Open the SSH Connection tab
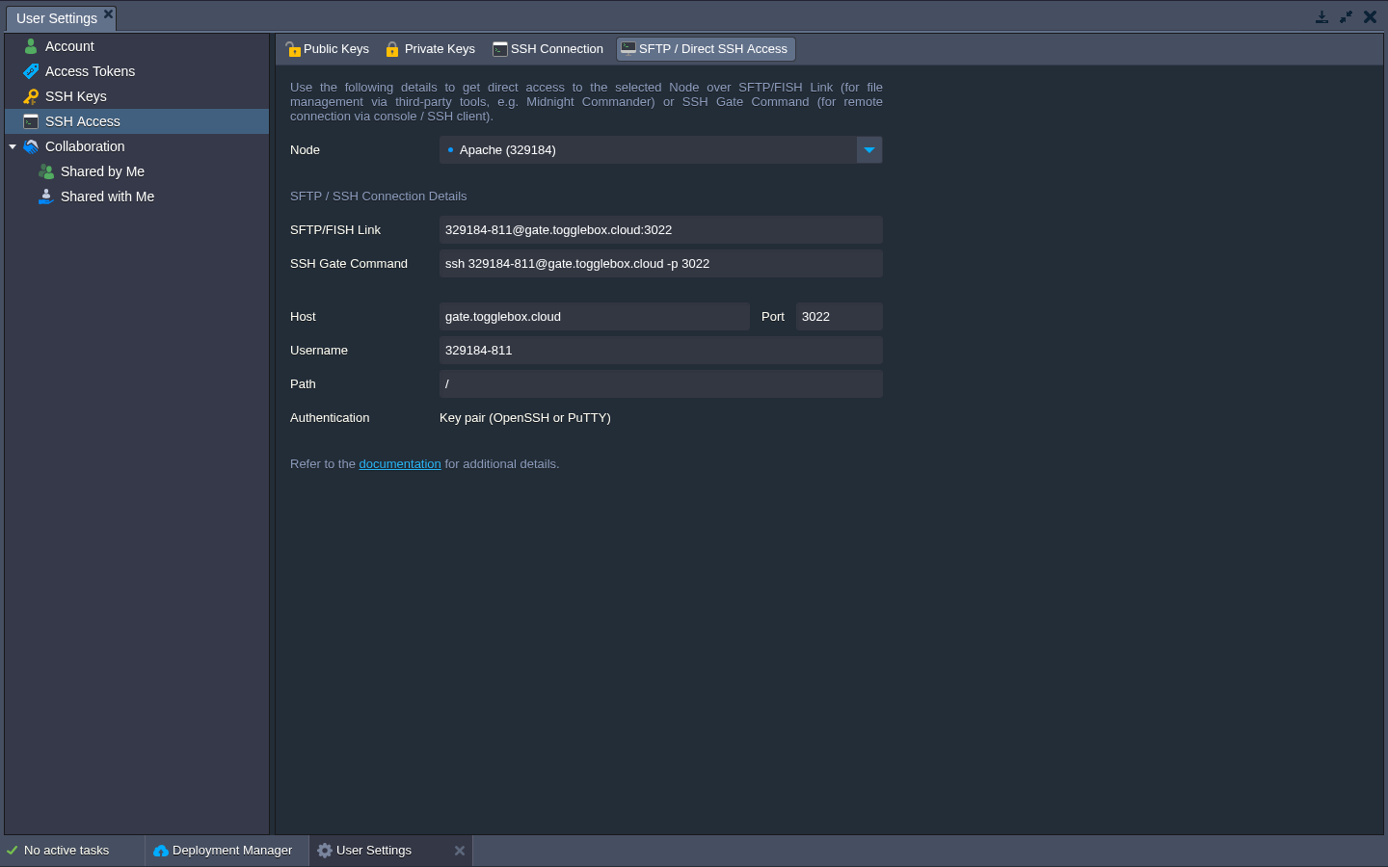The width and height of the screenshot is (1388, 867). coord(547,49)
